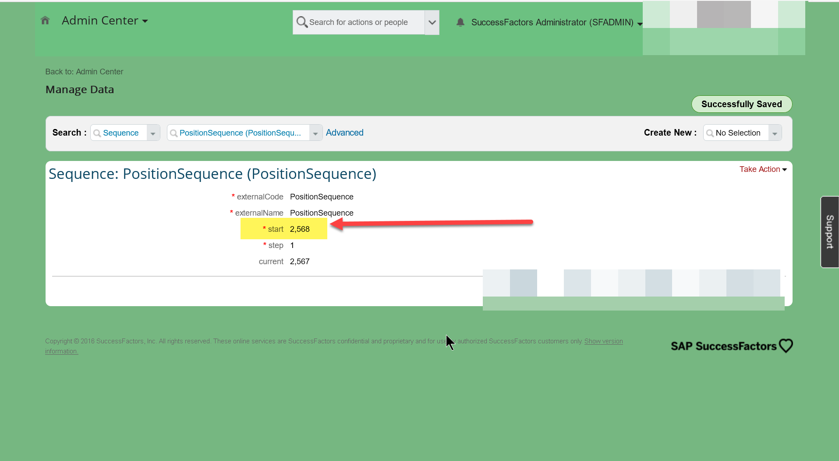
Task: Click the search magnifier icon in header
Action: coord(301,22)
